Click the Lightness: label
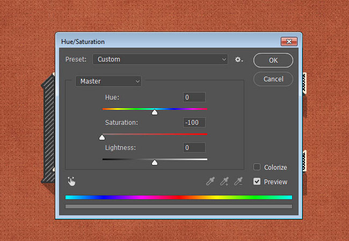Image resolution: width=349 pixels, height=241 pixels. tap(120, 148)
